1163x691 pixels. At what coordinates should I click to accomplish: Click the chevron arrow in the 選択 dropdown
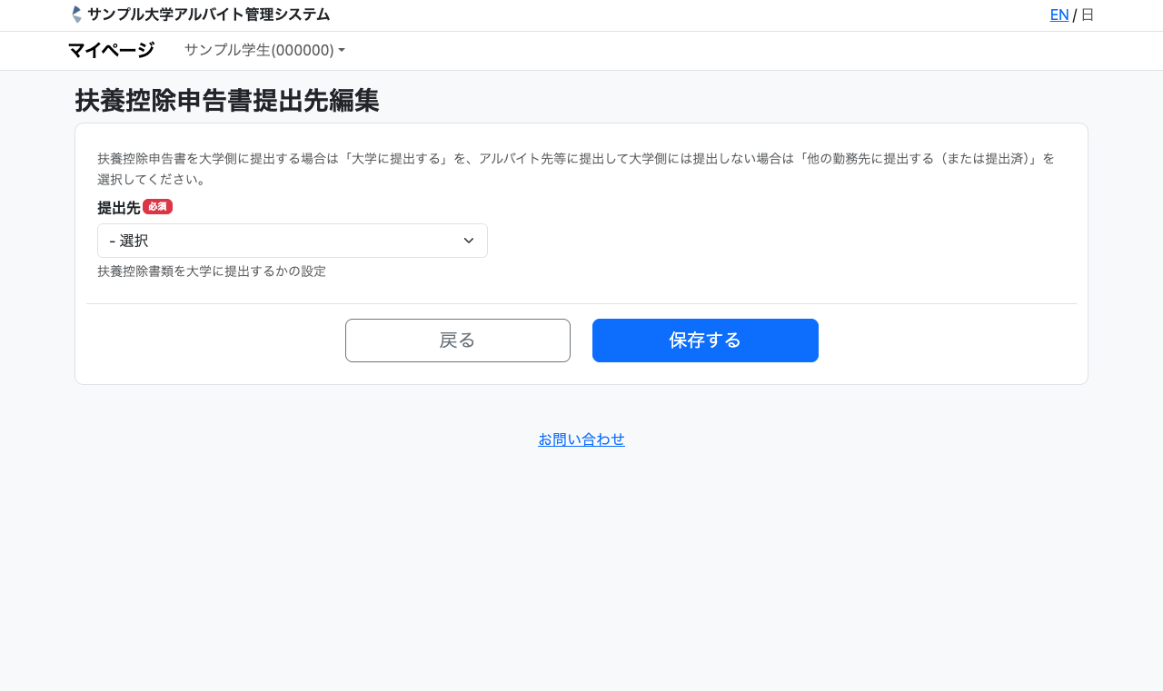pos(469,241)
